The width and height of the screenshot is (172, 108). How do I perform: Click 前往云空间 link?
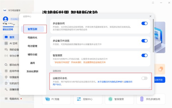click(x=8, y=29)
